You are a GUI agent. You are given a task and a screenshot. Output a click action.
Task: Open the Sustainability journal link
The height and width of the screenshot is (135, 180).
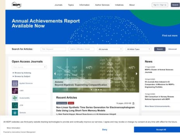click(x=25, y=98)
